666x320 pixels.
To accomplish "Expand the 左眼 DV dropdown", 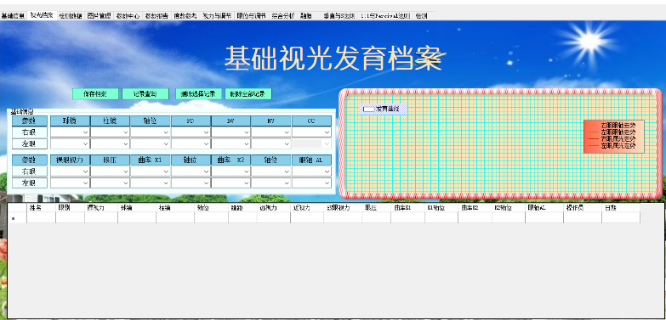I will (246, 143).
